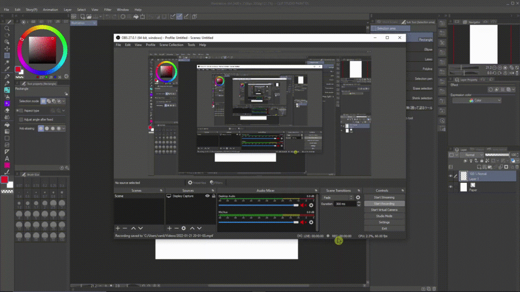The image size is (520, 292).
Task: Open the Filter menu in Clip Studio
Action: click(x=108, y=10)
